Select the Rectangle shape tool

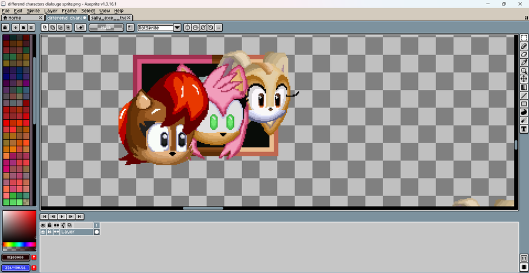point(524,104)
